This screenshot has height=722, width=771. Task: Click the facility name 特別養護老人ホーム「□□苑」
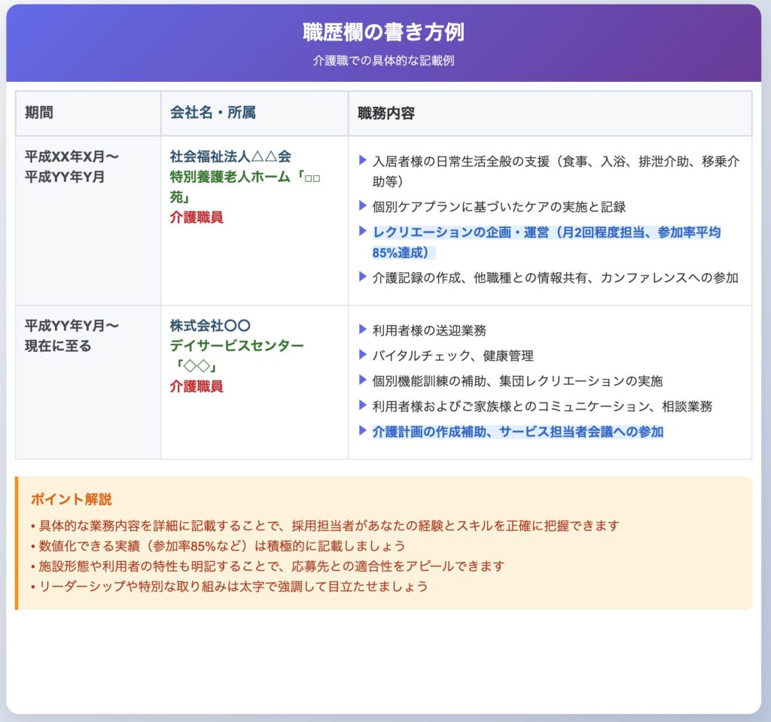click(x=245, y=187)
